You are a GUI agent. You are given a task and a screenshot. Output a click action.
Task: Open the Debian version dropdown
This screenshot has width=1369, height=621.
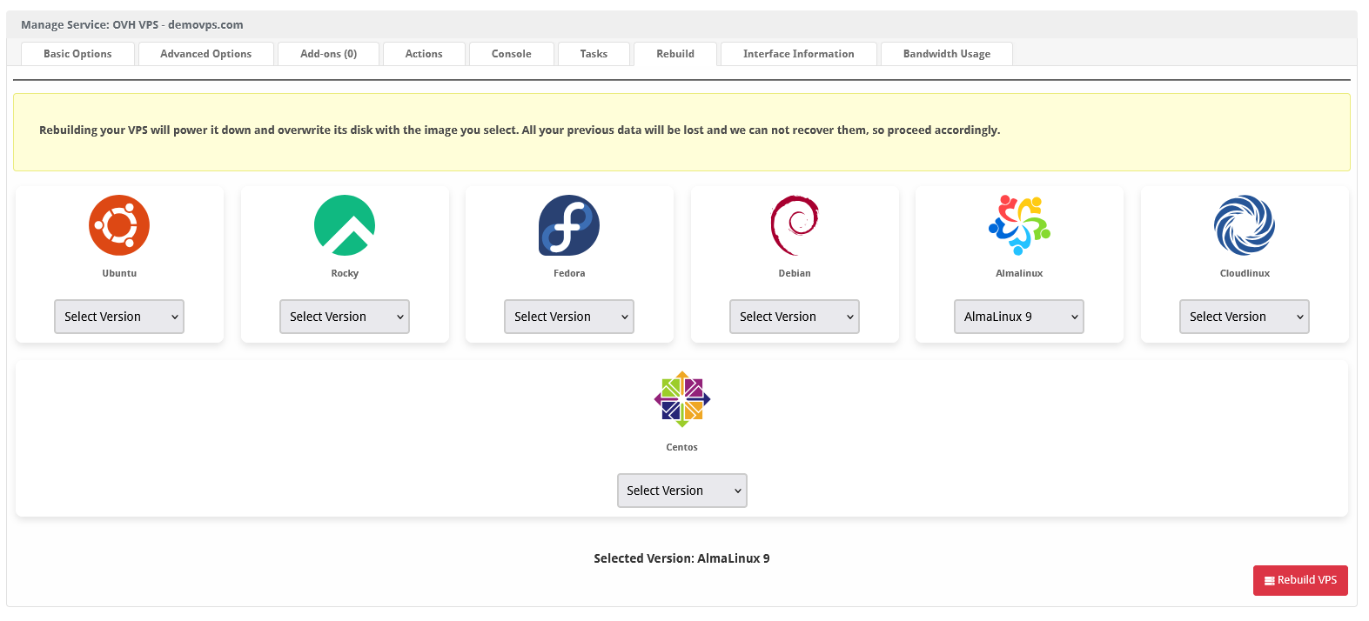tap(795, 317)
